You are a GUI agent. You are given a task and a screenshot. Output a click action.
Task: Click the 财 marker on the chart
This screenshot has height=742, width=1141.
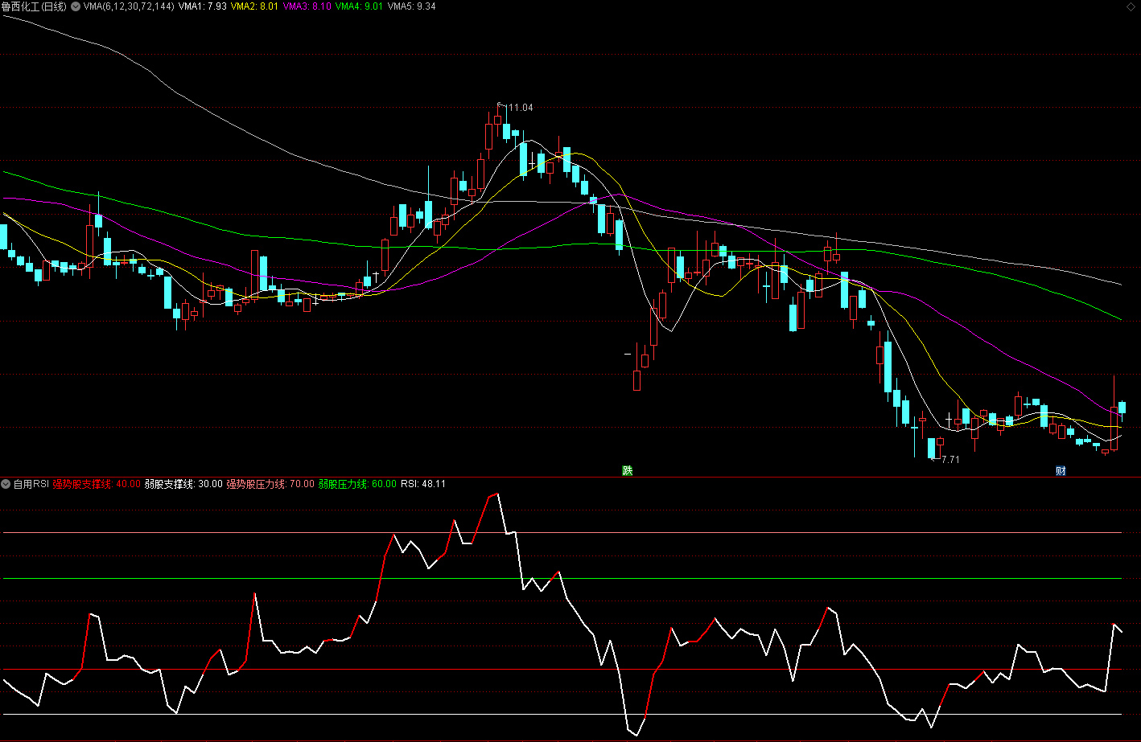pos(1061,470)
